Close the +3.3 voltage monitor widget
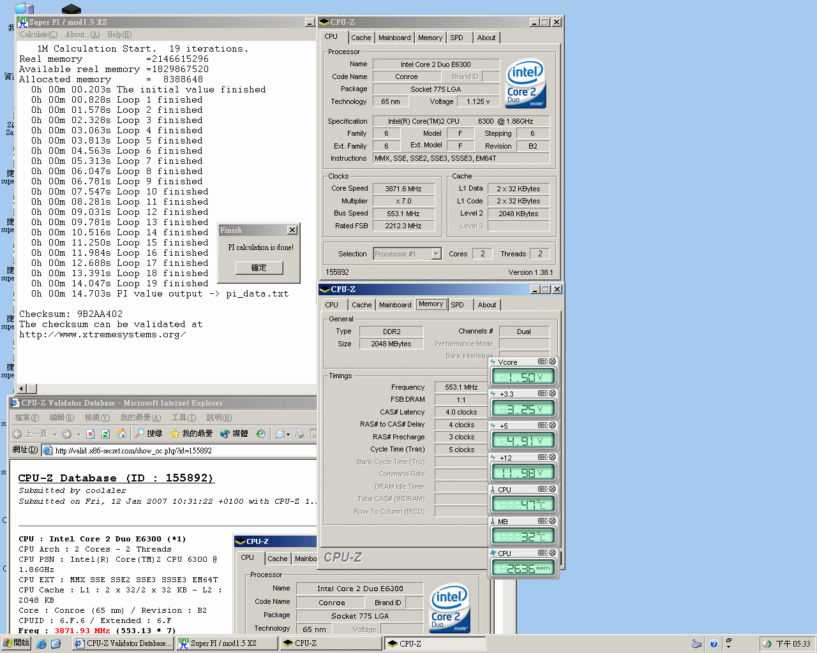817x653 pixels. click(x=553, y=393)
